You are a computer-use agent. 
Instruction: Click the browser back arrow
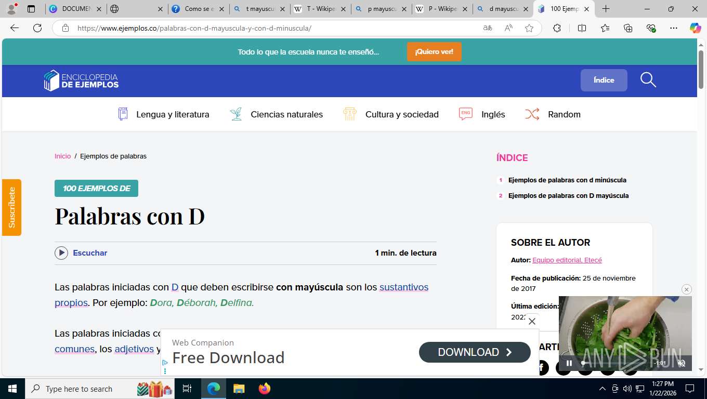[x=15, y=28]
